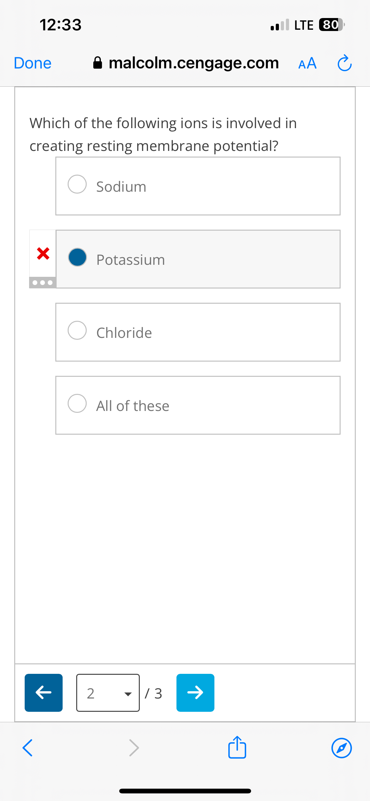Screen dimensions: 370x801
Task: Tap the grayed forward chevron in Safari toolbar
Action: click(134, 747)
